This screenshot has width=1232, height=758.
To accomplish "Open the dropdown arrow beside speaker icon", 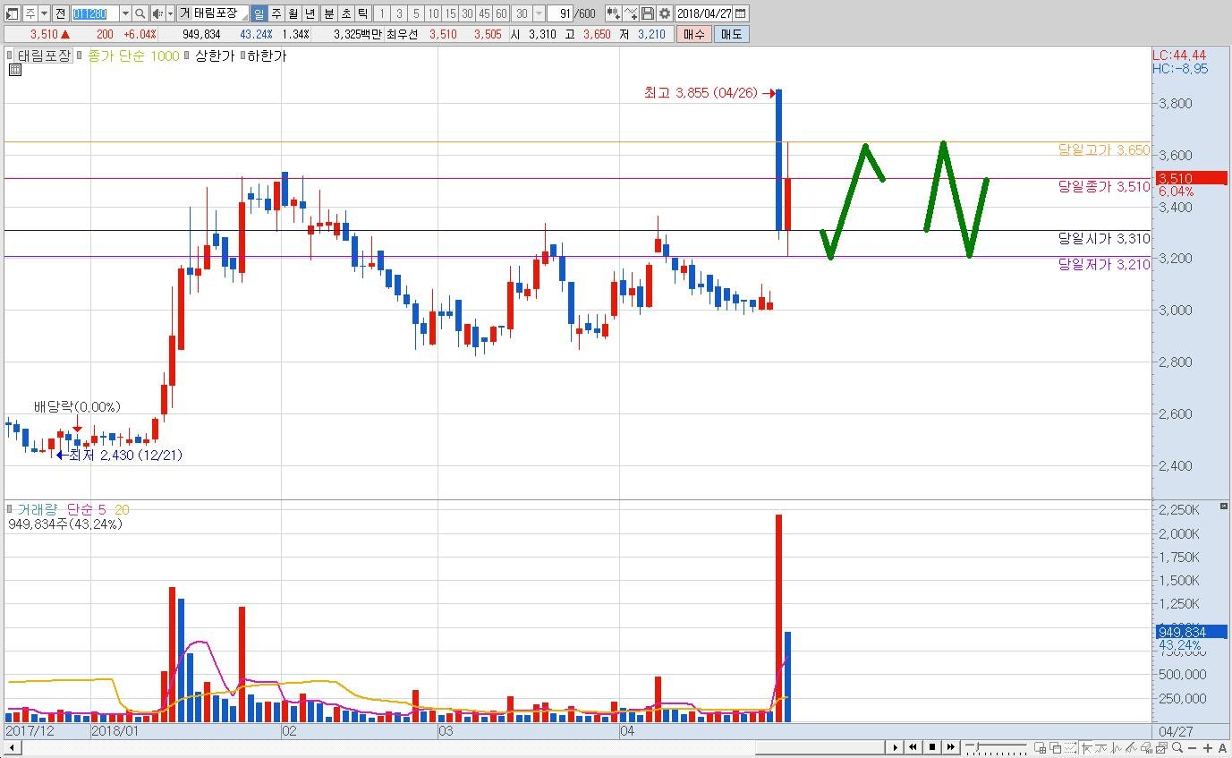I will point(170,13).
